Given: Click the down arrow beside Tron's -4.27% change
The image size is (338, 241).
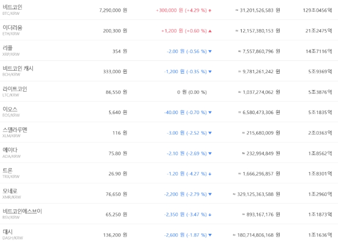Looking at the screenshot, I should coord(210,174).
